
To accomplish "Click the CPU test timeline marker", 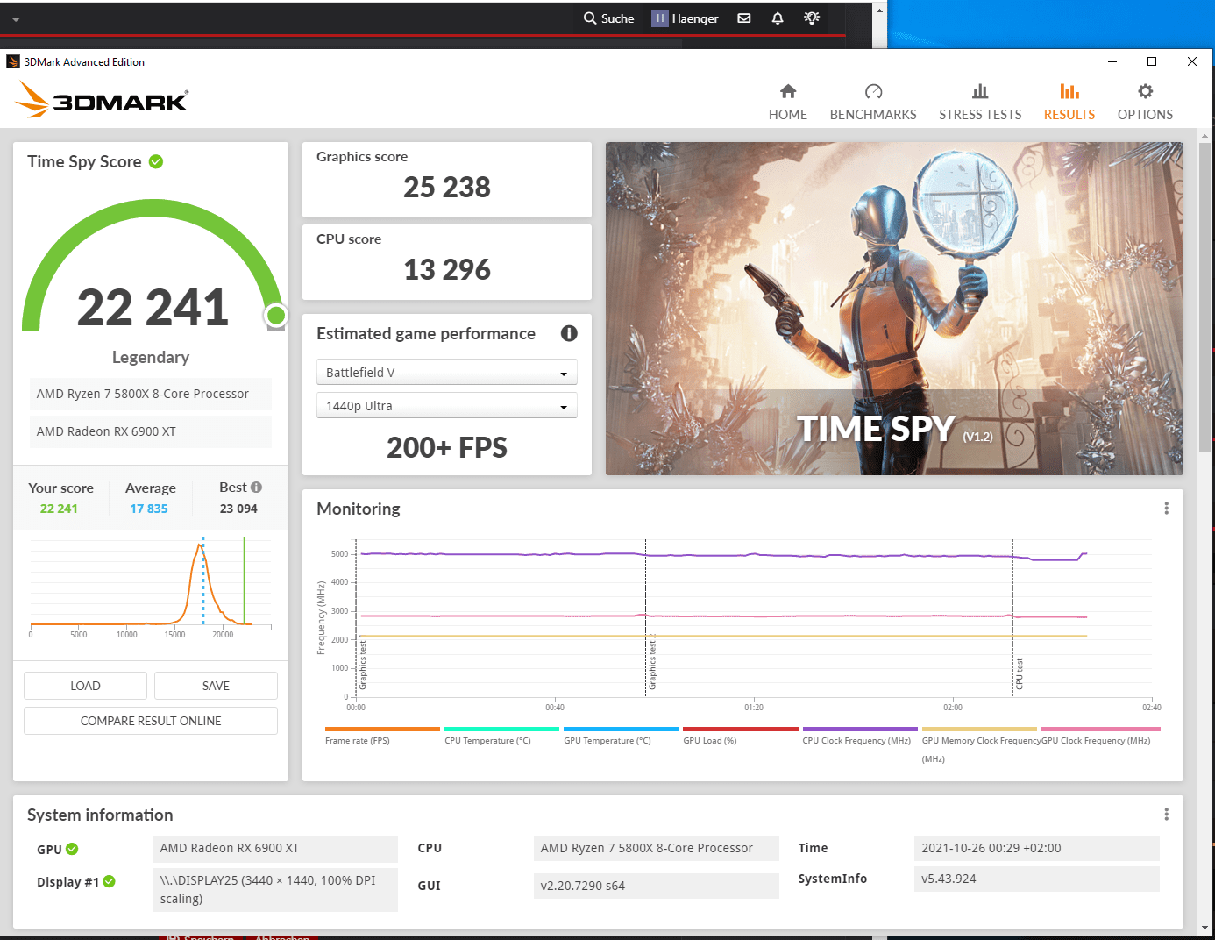I will (x=1019, y=673).
